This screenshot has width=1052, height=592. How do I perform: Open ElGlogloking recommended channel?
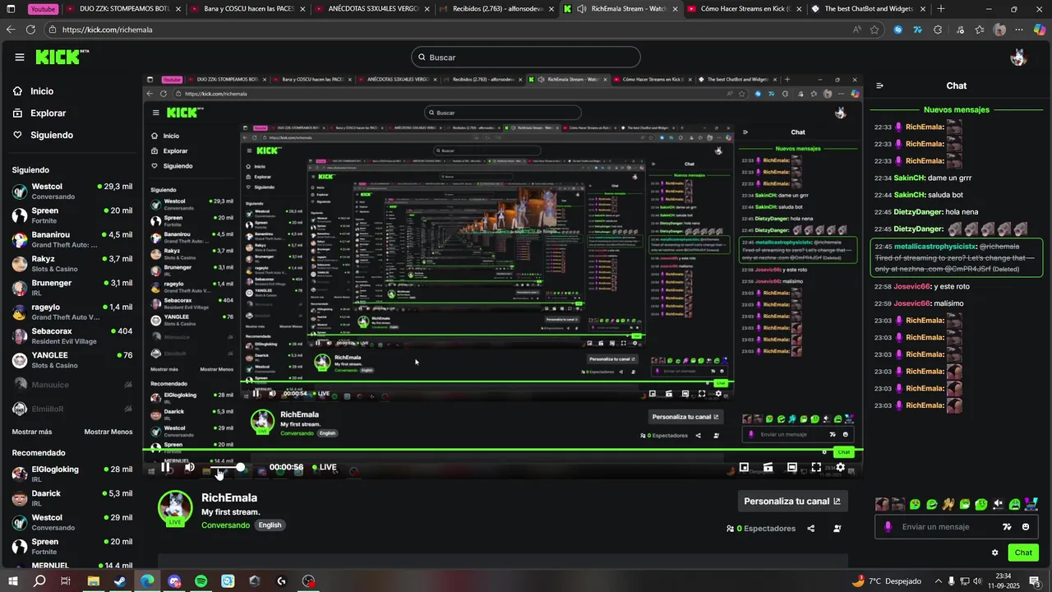[72, 474]
